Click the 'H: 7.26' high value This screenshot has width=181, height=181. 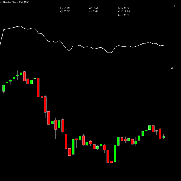(x=94, y=8)
